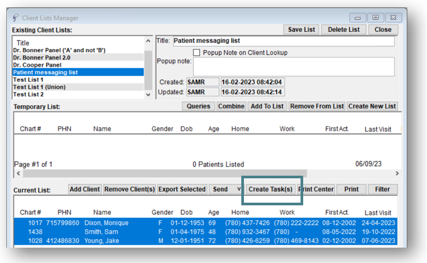Click the Current List Work column header
The width and height of the screenshot is (427, 263).
tap(287, 212)
